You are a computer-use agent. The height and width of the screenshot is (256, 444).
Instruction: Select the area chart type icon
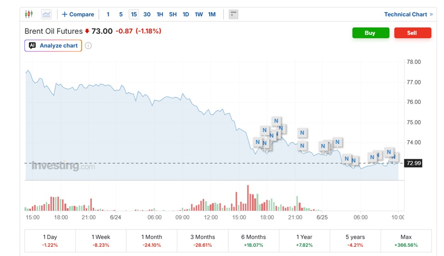point(46,14)
